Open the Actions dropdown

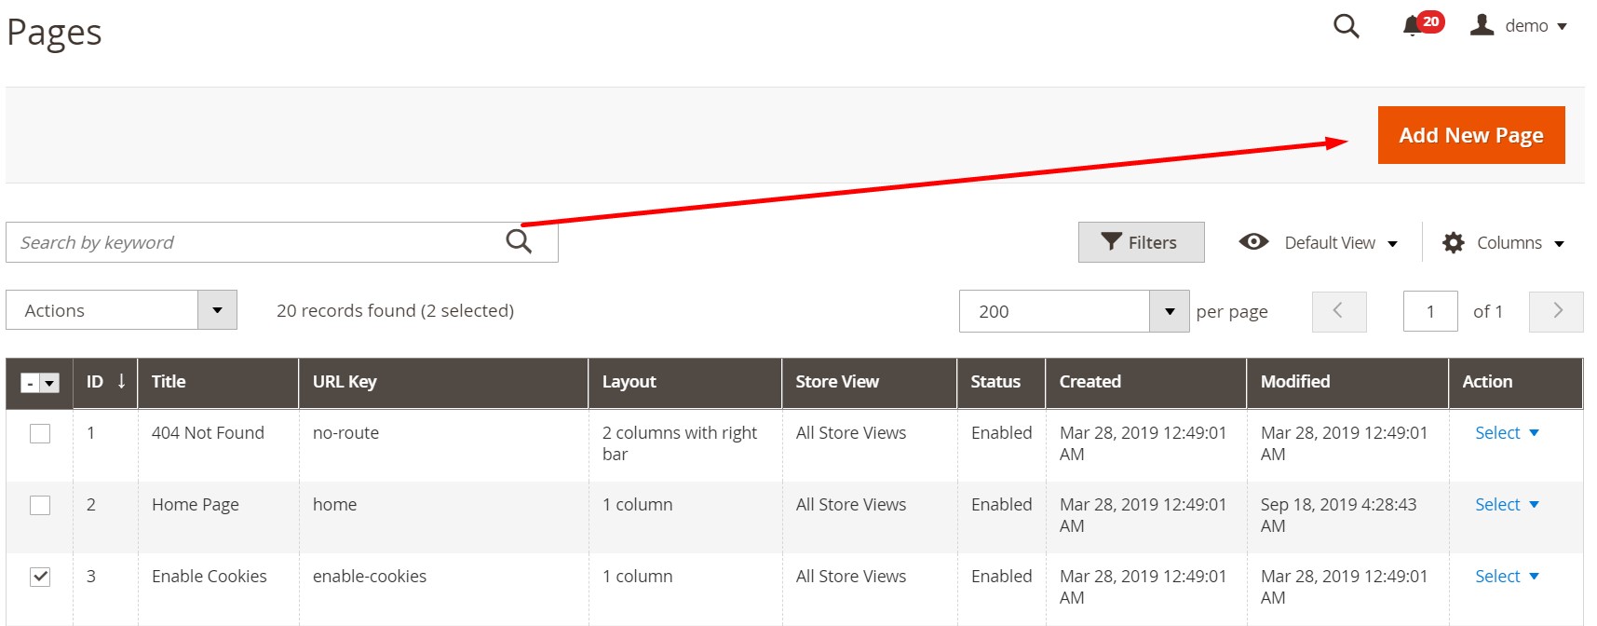(216, 310)
